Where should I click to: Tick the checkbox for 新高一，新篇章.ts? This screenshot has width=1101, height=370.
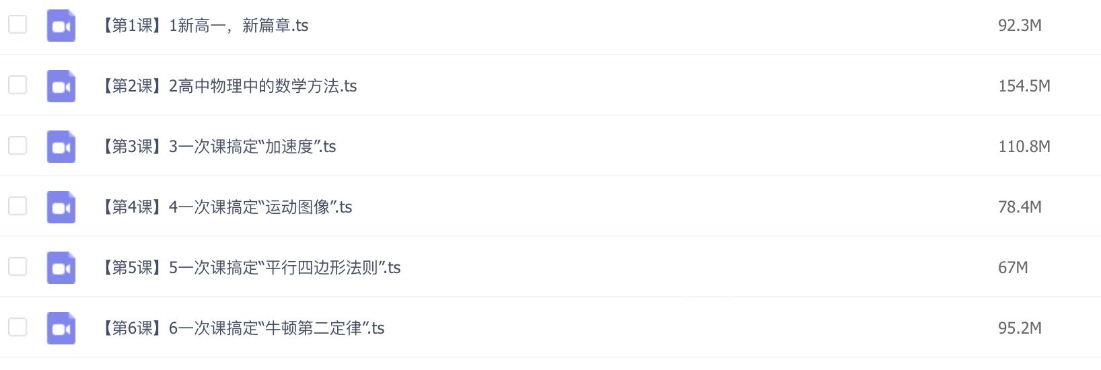(17, 24)
